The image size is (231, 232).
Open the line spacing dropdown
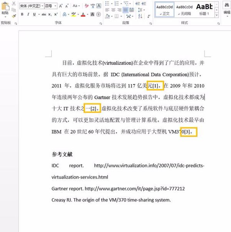pos(141,10)
